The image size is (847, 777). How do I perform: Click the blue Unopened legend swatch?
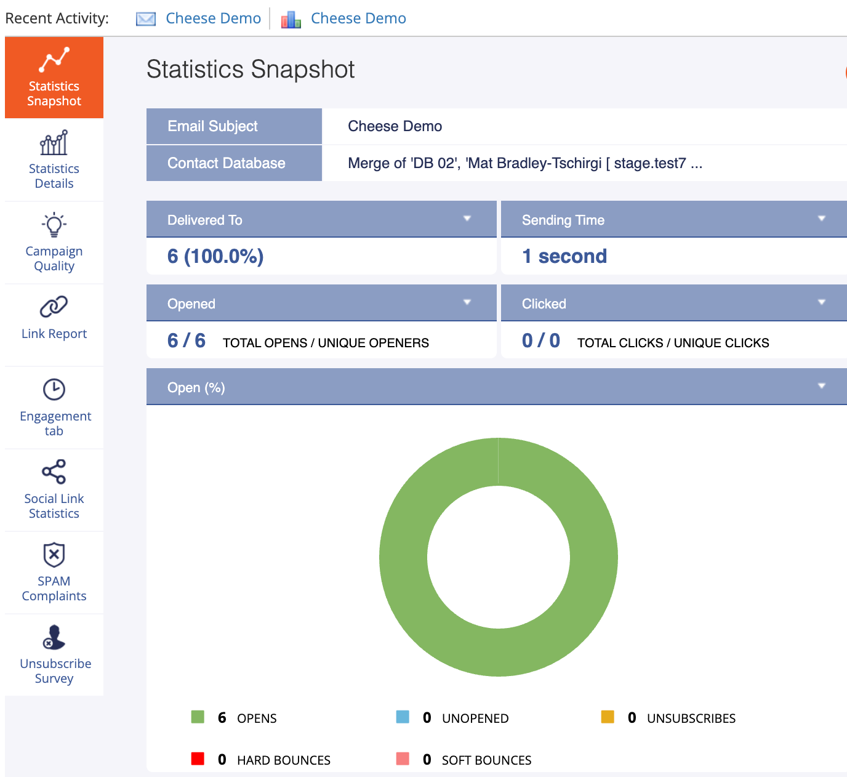click(403, 717)
